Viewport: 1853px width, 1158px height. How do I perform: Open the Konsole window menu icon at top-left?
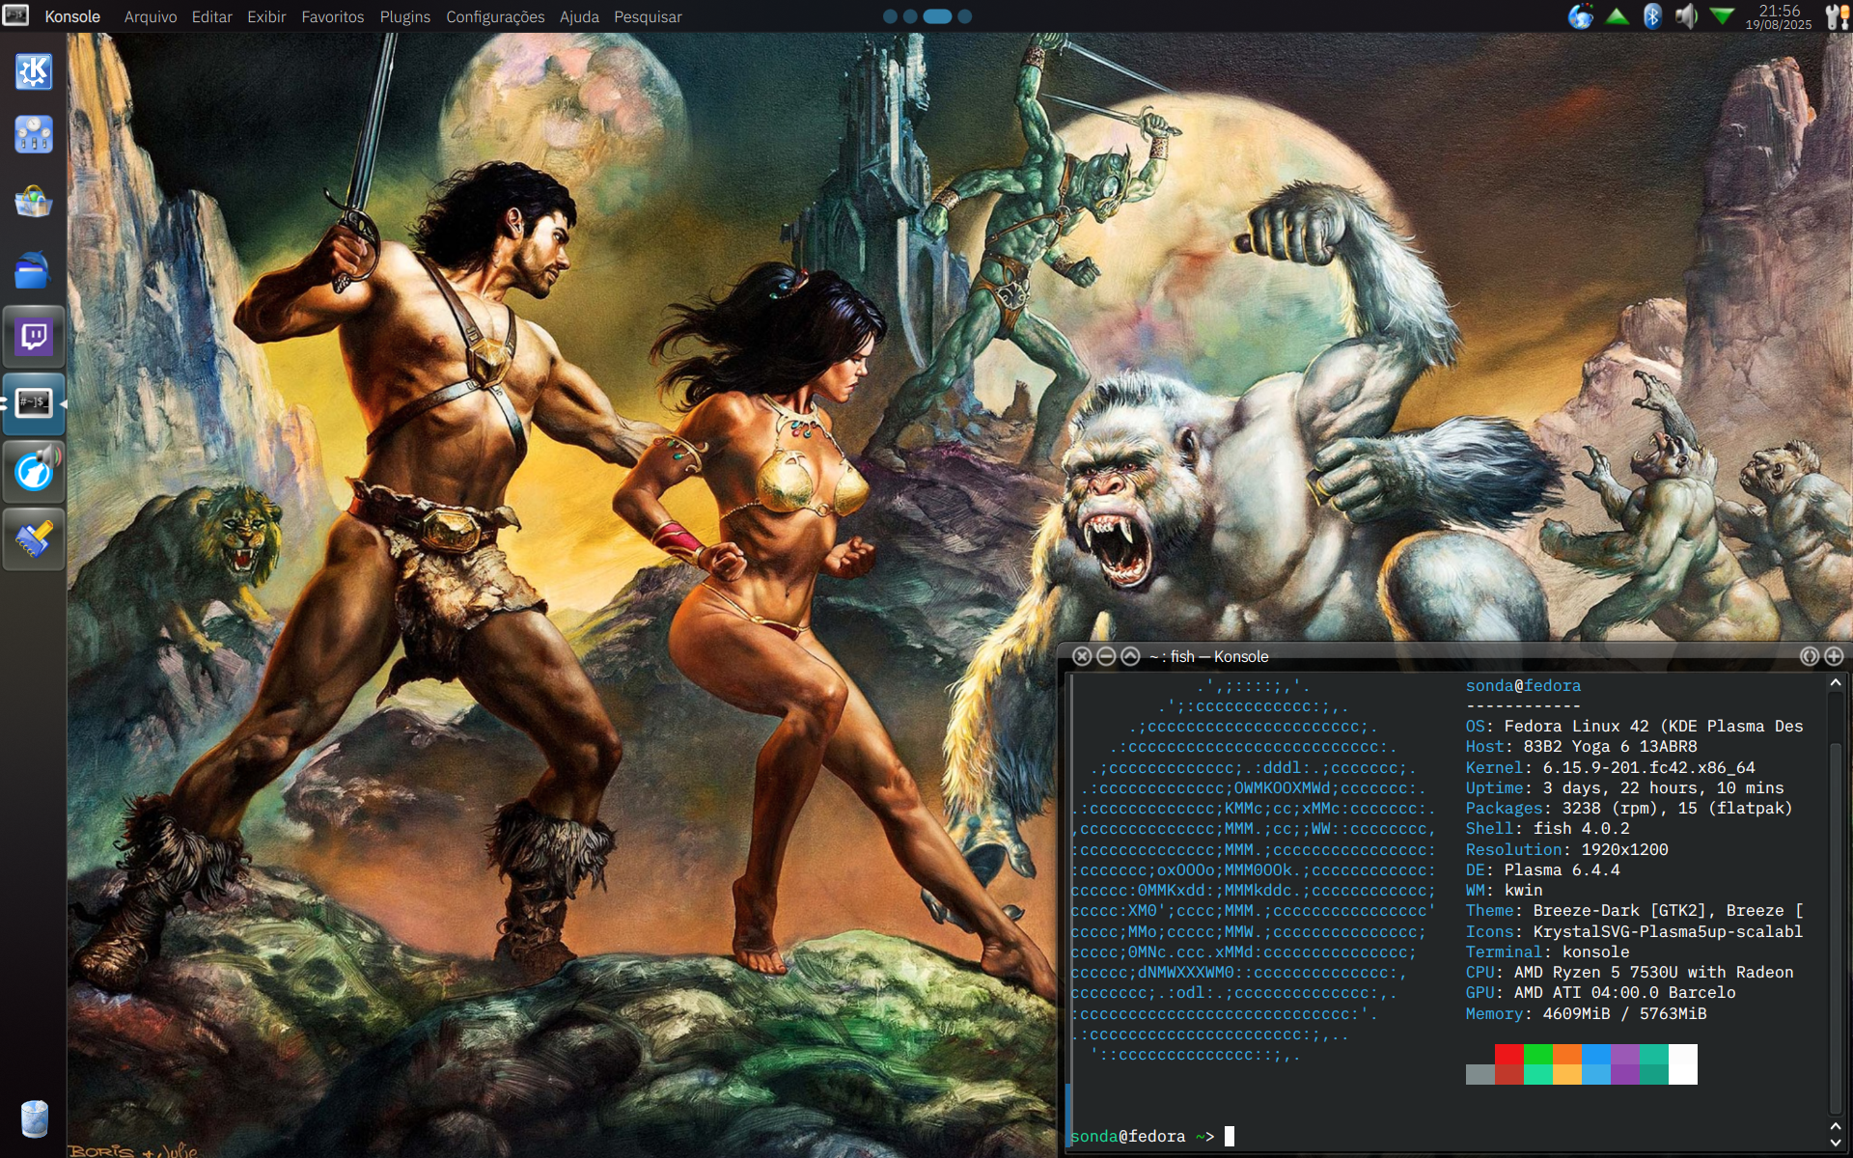(15, 15)
